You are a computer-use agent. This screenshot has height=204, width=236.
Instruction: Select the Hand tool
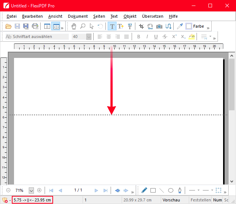point(74,26)
